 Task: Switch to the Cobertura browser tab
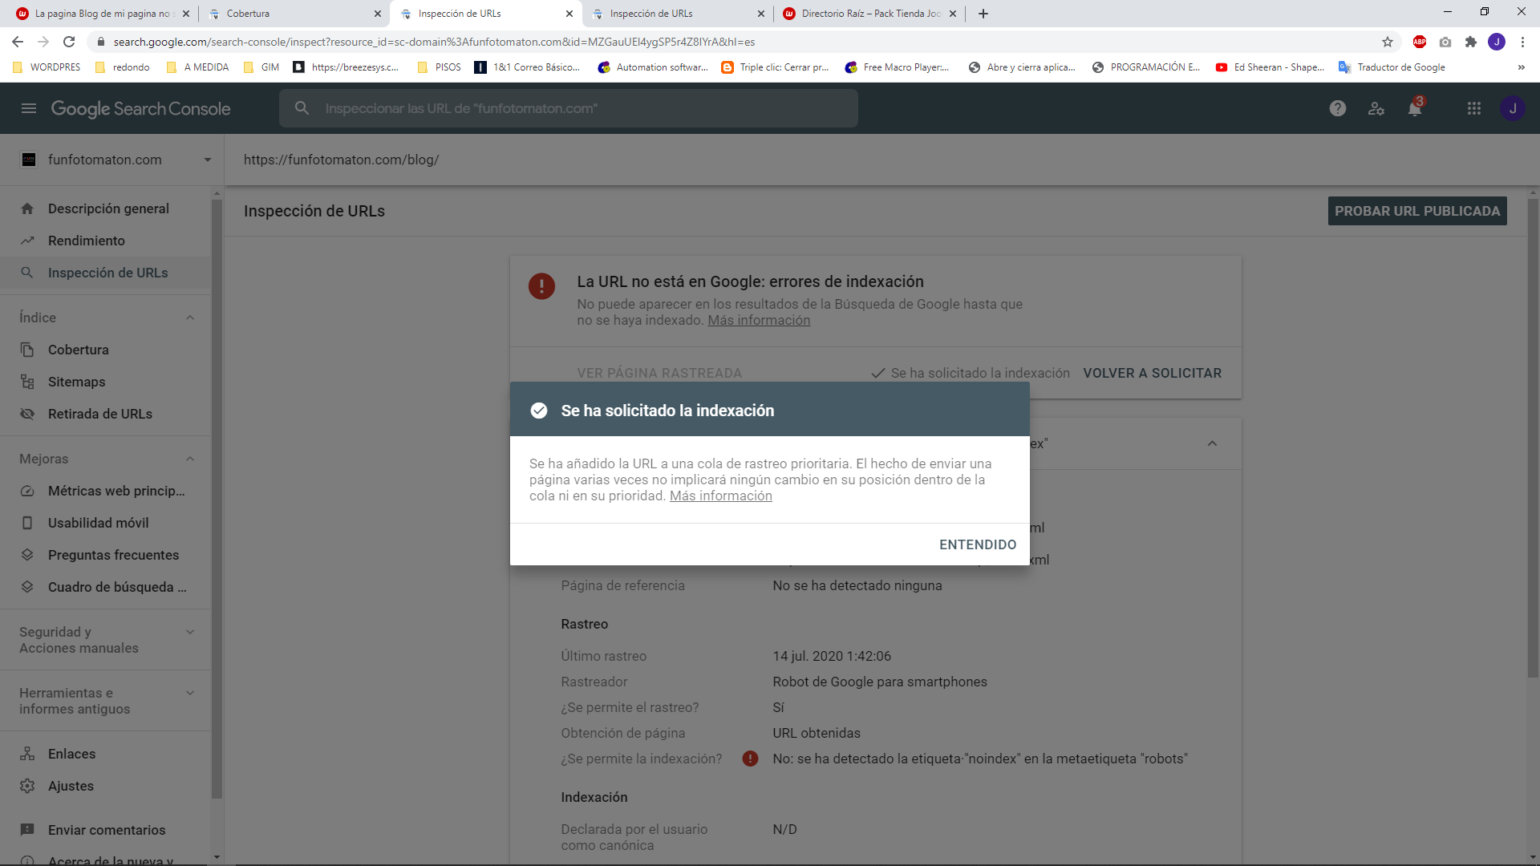tap(294, 14)
